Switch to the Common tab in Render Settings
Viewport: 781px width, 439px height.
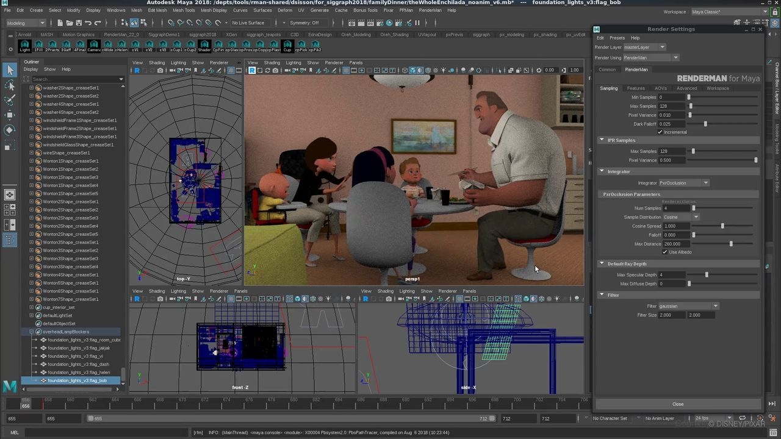point(607,70)
